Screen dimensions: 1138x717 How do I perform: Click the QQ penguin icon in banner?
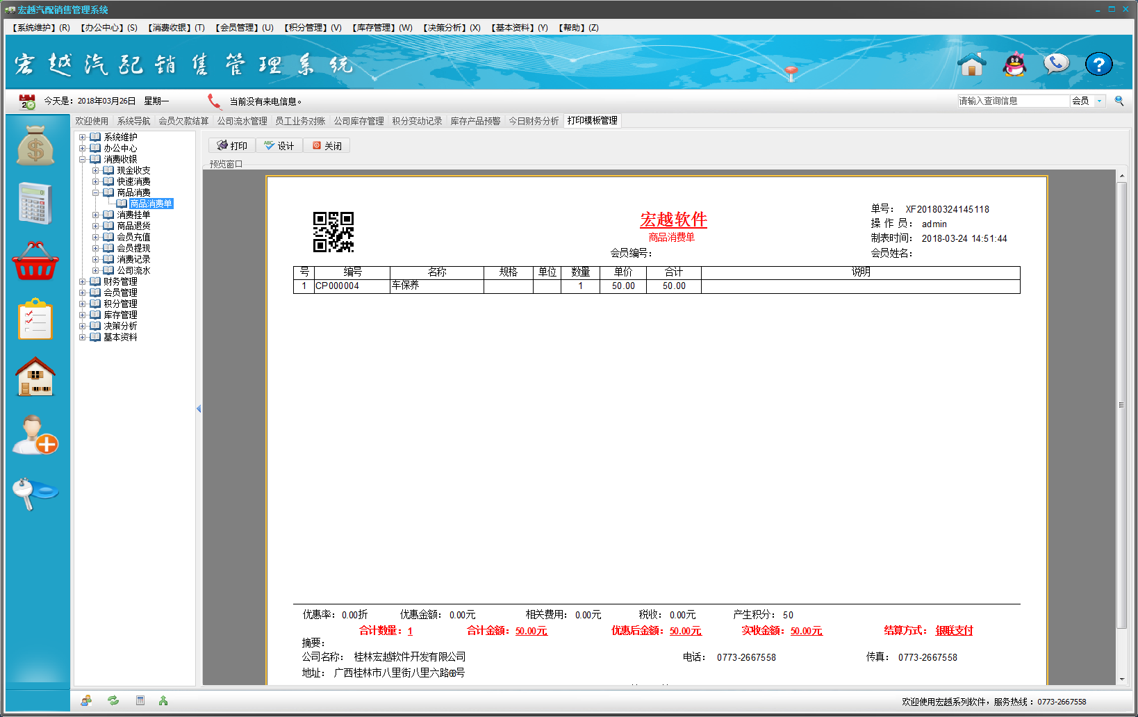1014,65
